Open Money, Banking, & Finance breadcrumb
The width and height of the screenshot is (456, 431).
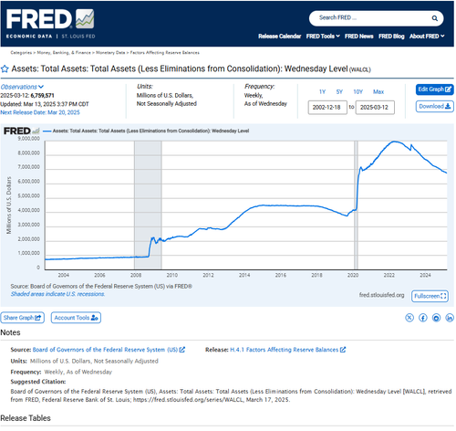tap(64, 53)
